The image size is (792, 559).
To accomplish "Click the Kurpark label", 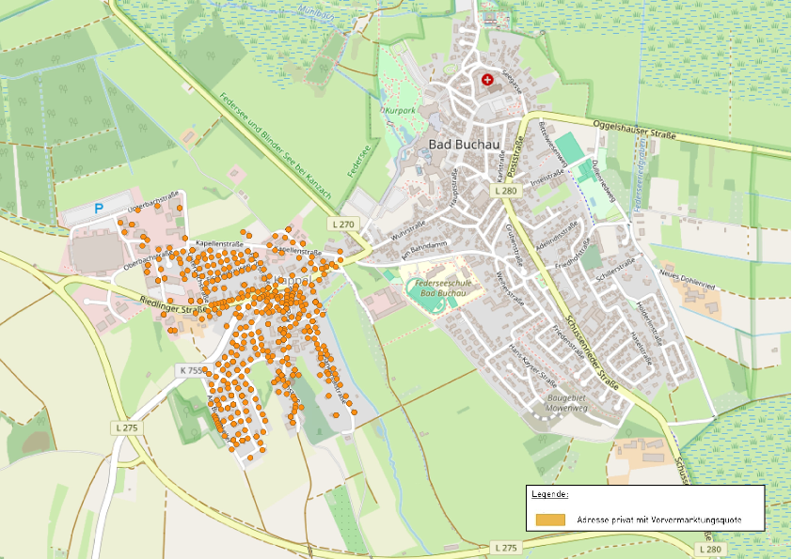I will 400,110.
